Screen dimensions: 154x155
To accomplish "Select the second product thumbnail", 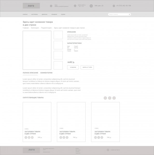I will click(x=58, y=45).
